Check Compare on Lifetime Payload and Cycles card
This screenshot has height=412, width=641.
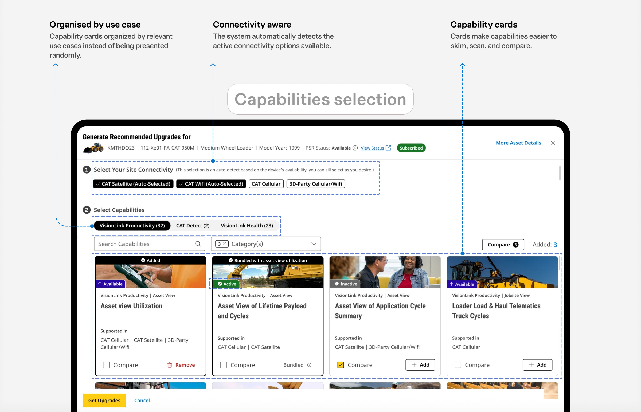[x=223, y=365]
